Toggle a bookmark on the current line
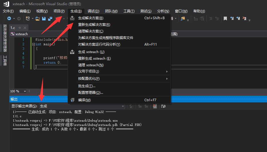267x152 pixels. 225,19
